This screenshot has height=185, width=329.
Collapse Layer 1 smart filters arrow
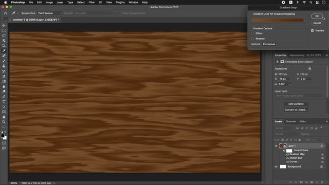[x=324, y=146]
